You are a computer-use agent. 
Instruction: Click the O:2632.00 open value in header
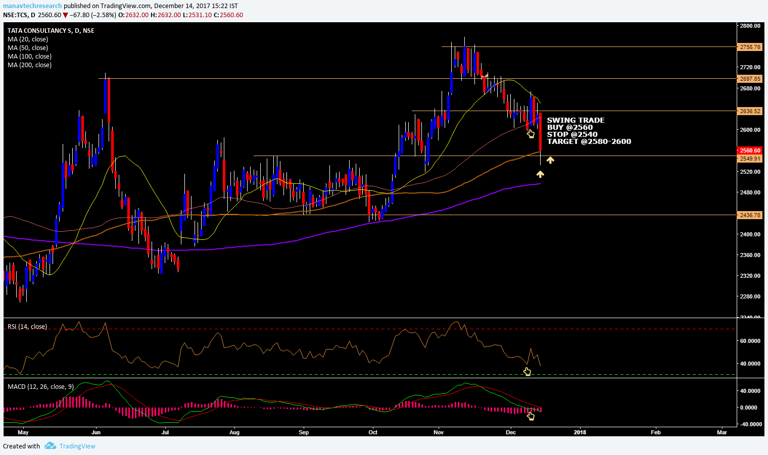[133, 15]
